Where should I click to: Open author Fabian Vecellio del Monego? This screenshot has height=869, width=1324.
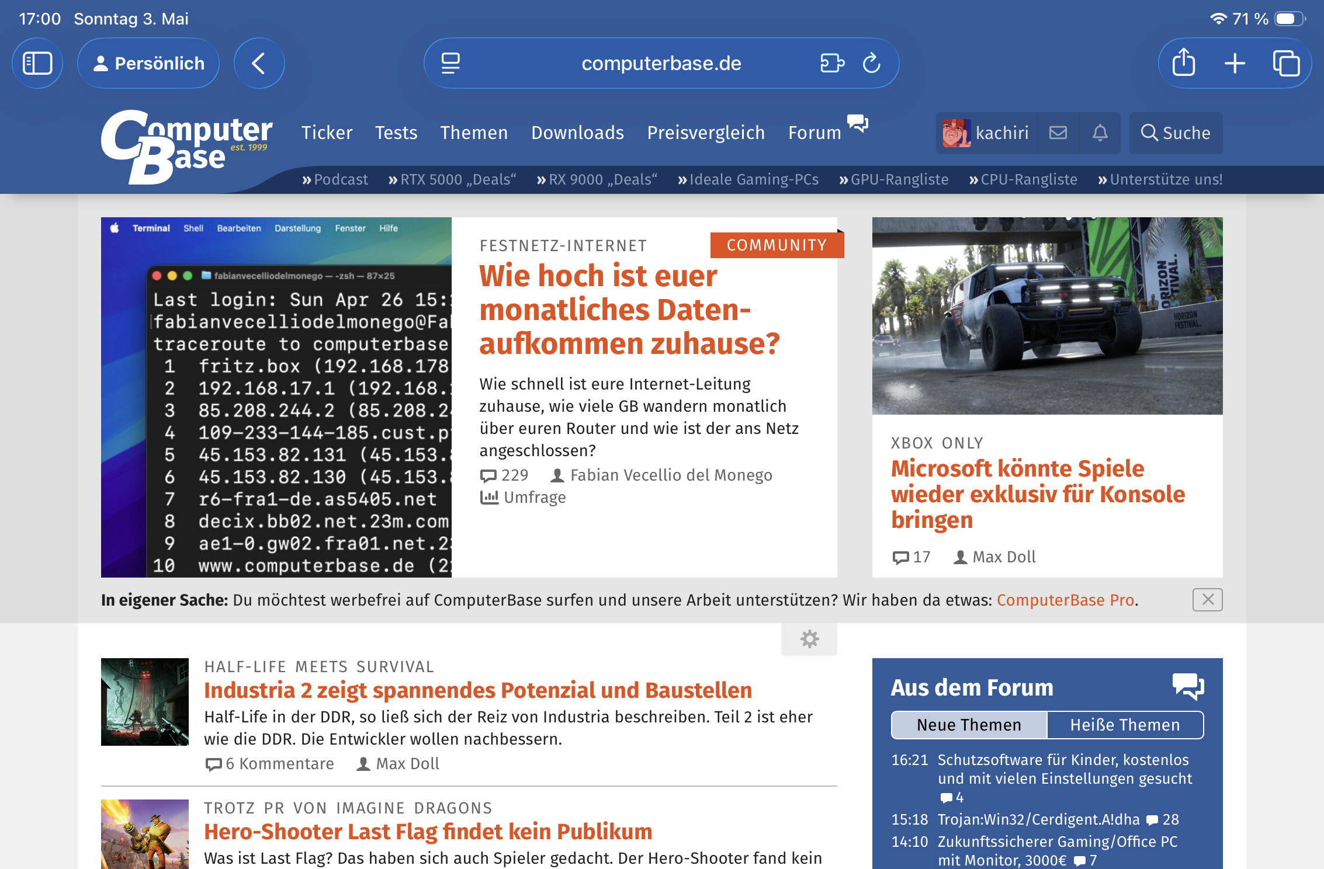coord(661,475)
